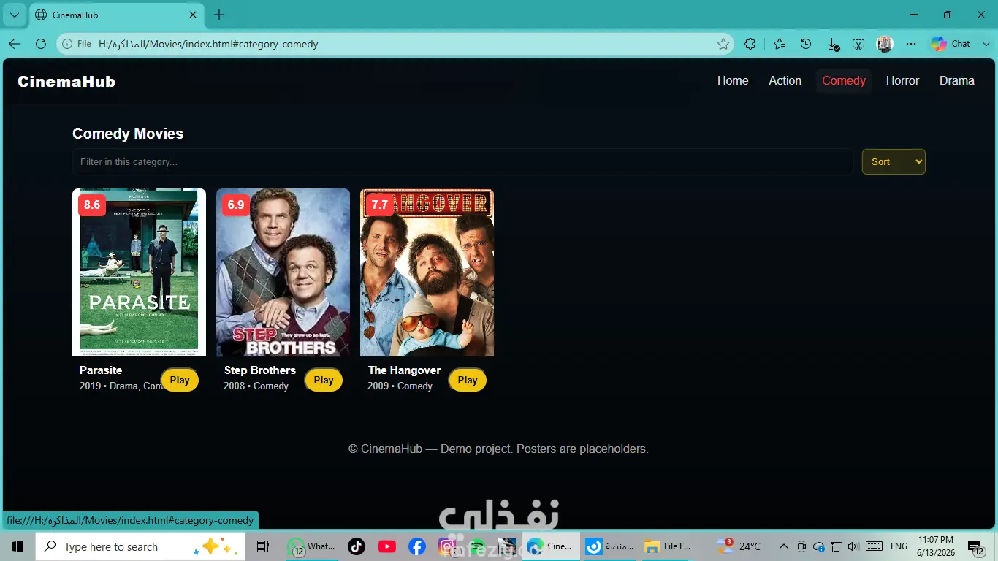The image size is (998, 561).
Task: Open YouTube from the taskbar
Action: [387, 546]
